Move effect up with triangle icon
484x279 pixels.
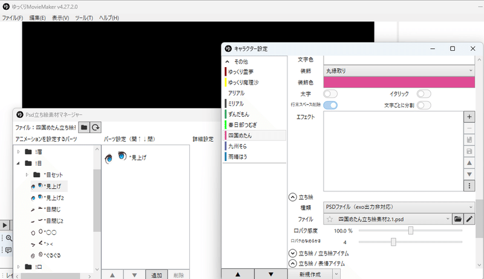pyautogui.click(x=469, y=163)
